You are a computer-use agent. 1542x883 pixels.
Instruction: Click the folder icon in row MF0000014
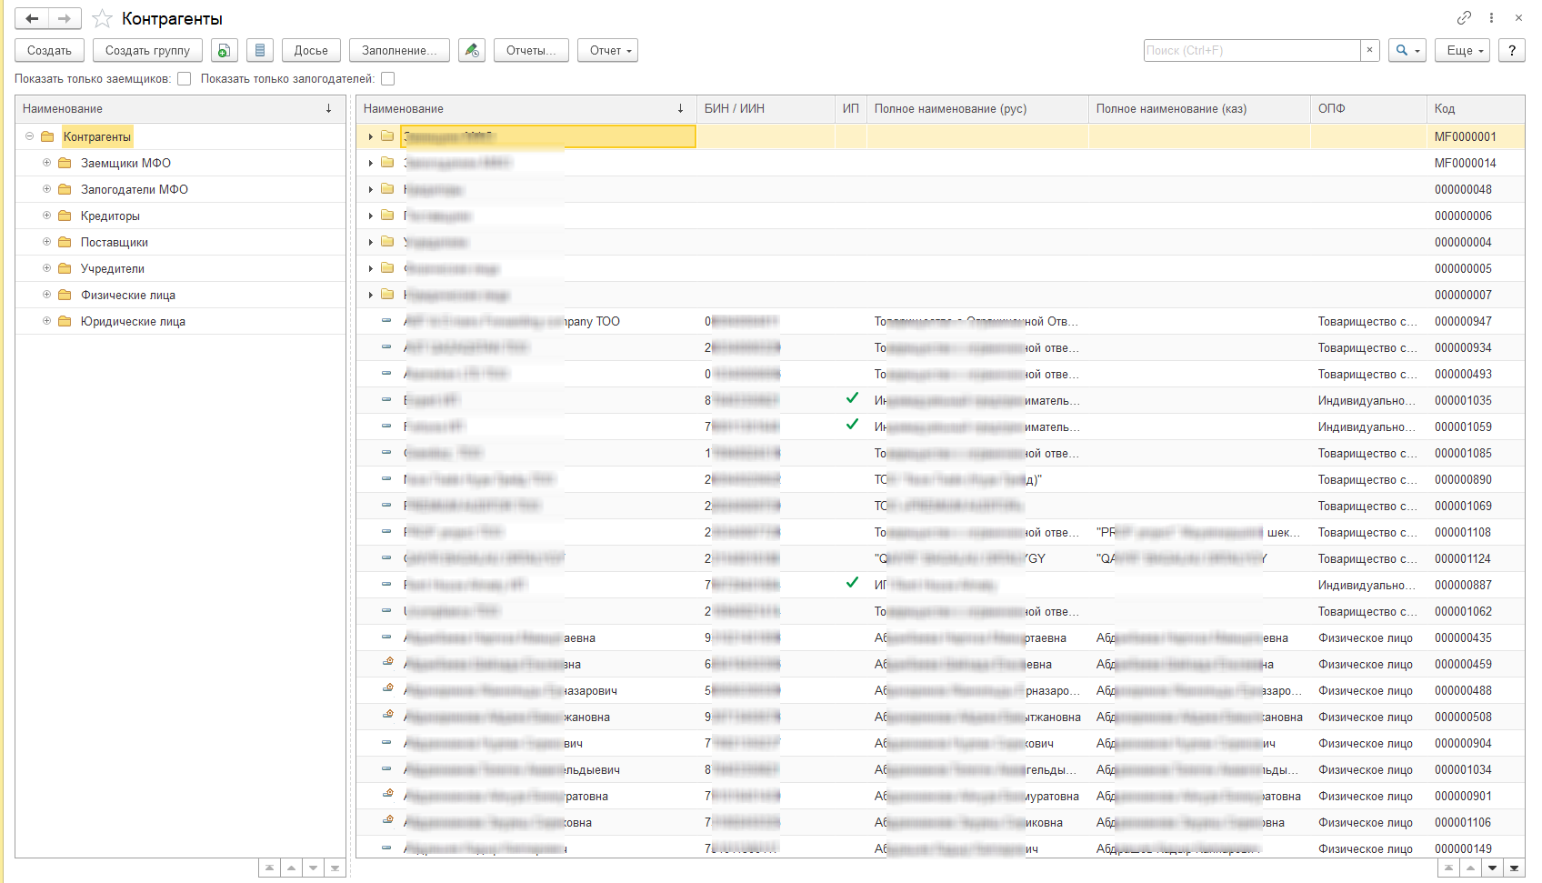(x=387, y=163)
